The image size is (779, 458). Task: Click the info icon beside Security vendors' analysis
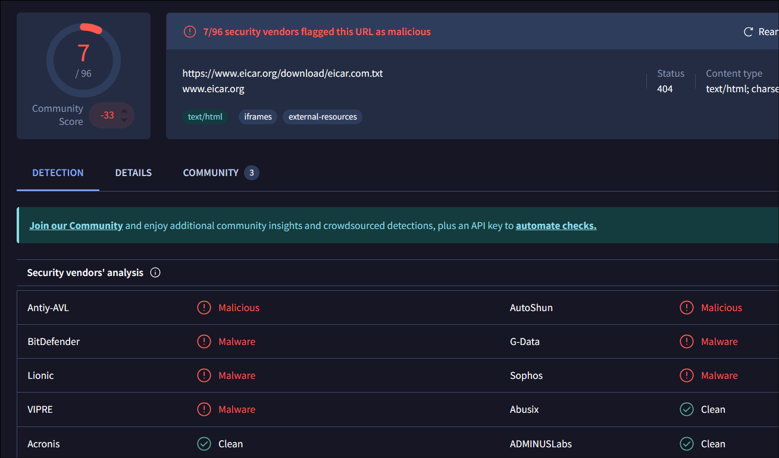coord(155,273)
